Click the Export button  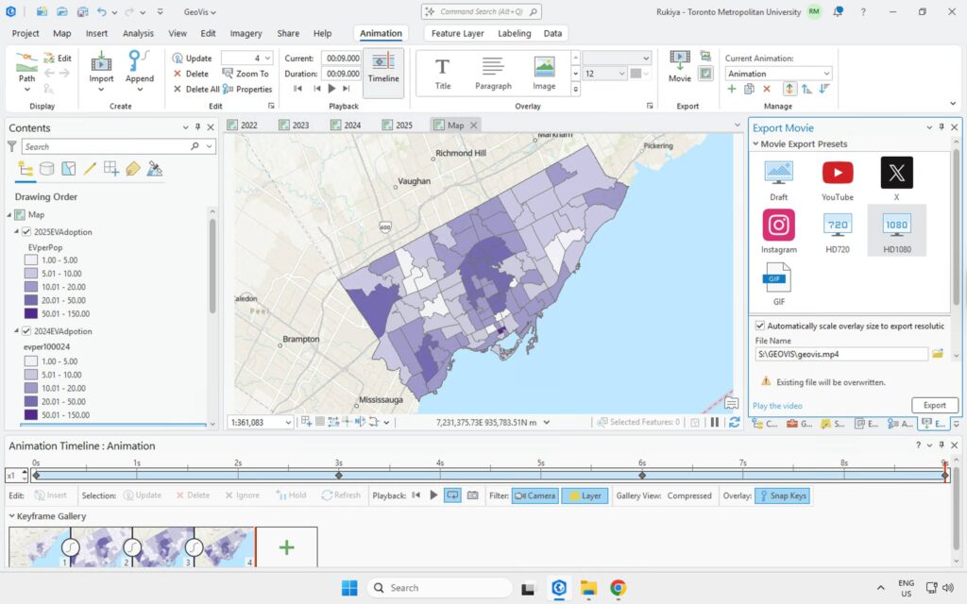[x=934, y=405]
